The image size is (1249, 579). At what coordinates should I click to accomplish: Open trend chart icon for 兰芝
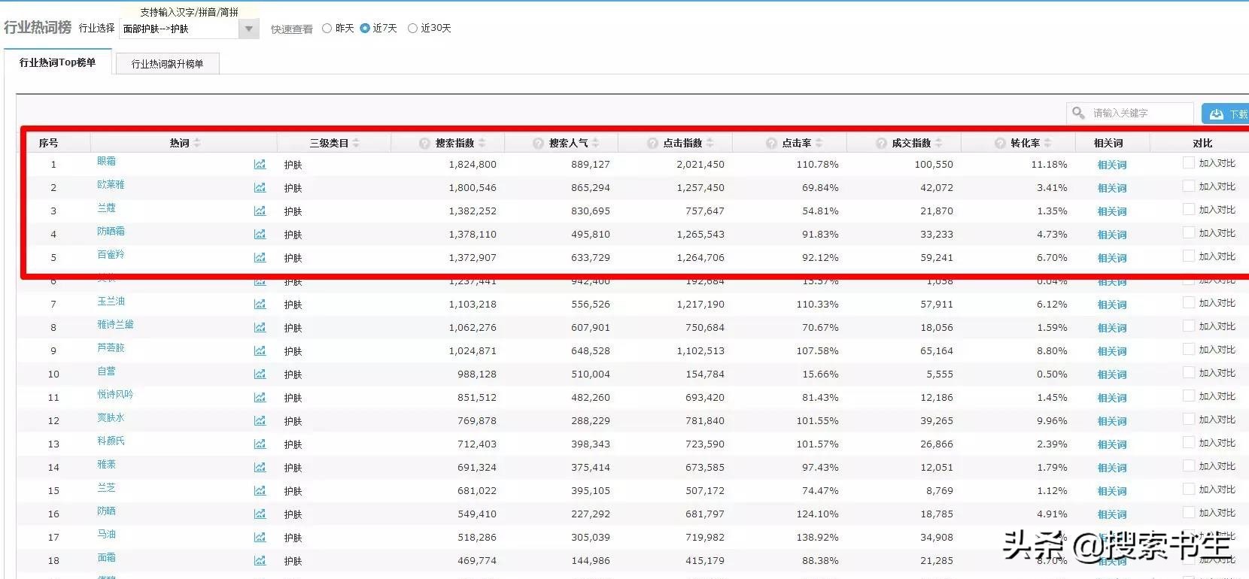(260, 490)
